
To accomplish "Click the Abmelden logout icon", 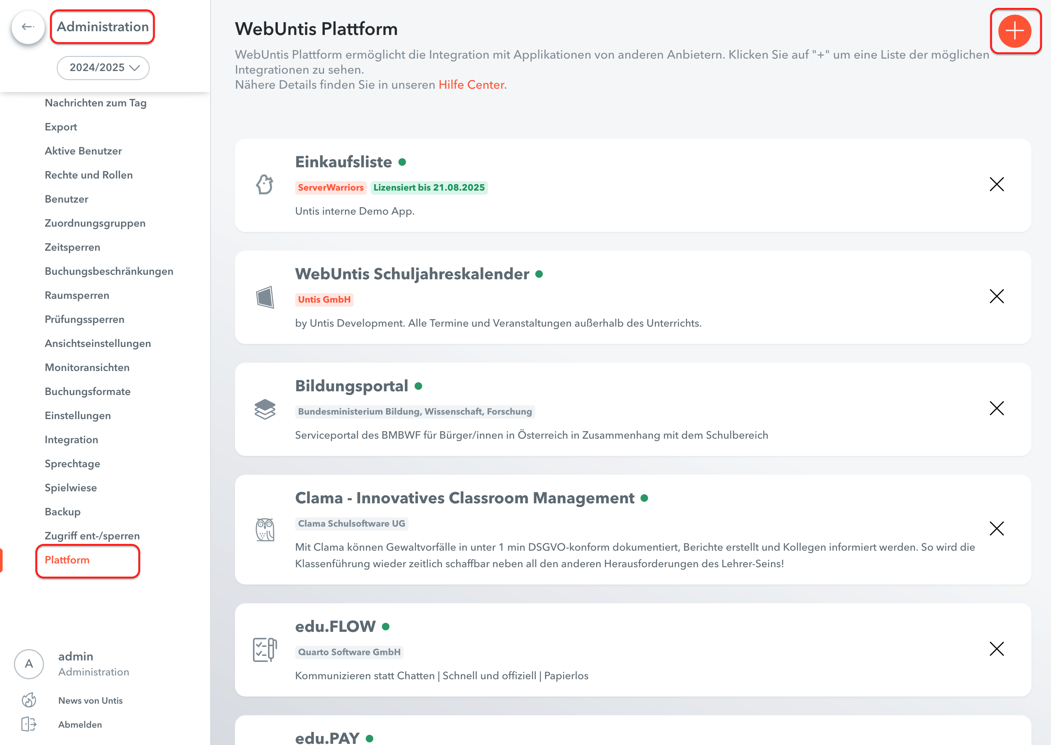I will (x=29, y=724).
